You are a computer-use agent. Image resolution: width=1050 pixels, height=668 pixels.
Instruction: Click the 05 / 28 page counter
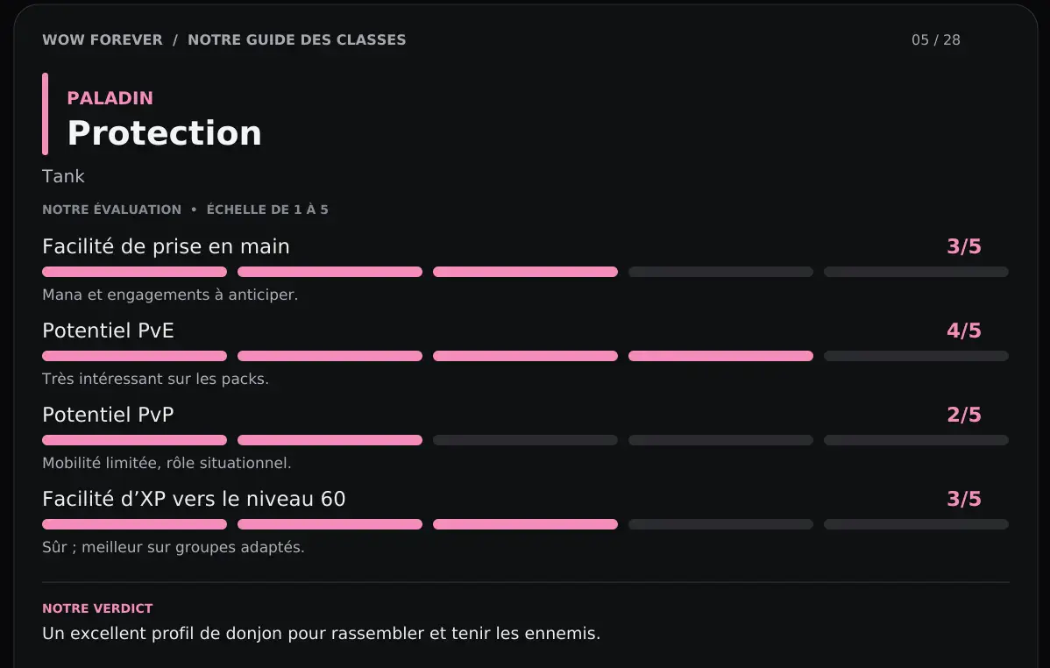(935, 40)
